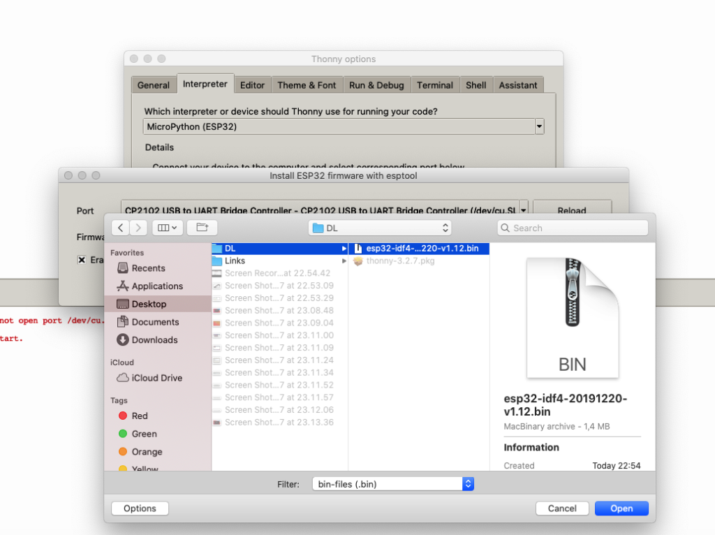Viewport: 715px width, 535px height.
Task: Click Open to choose the firmware
Action: (x=621, y=508)
